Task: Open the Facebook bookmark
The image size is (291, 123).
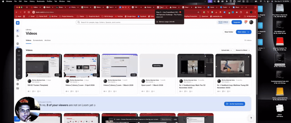Action: (142, 16)
